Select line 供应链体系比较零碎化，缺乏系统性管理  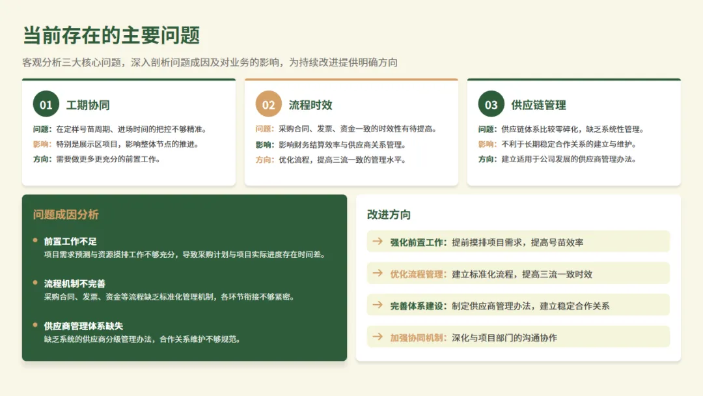(x=573, y=129)
